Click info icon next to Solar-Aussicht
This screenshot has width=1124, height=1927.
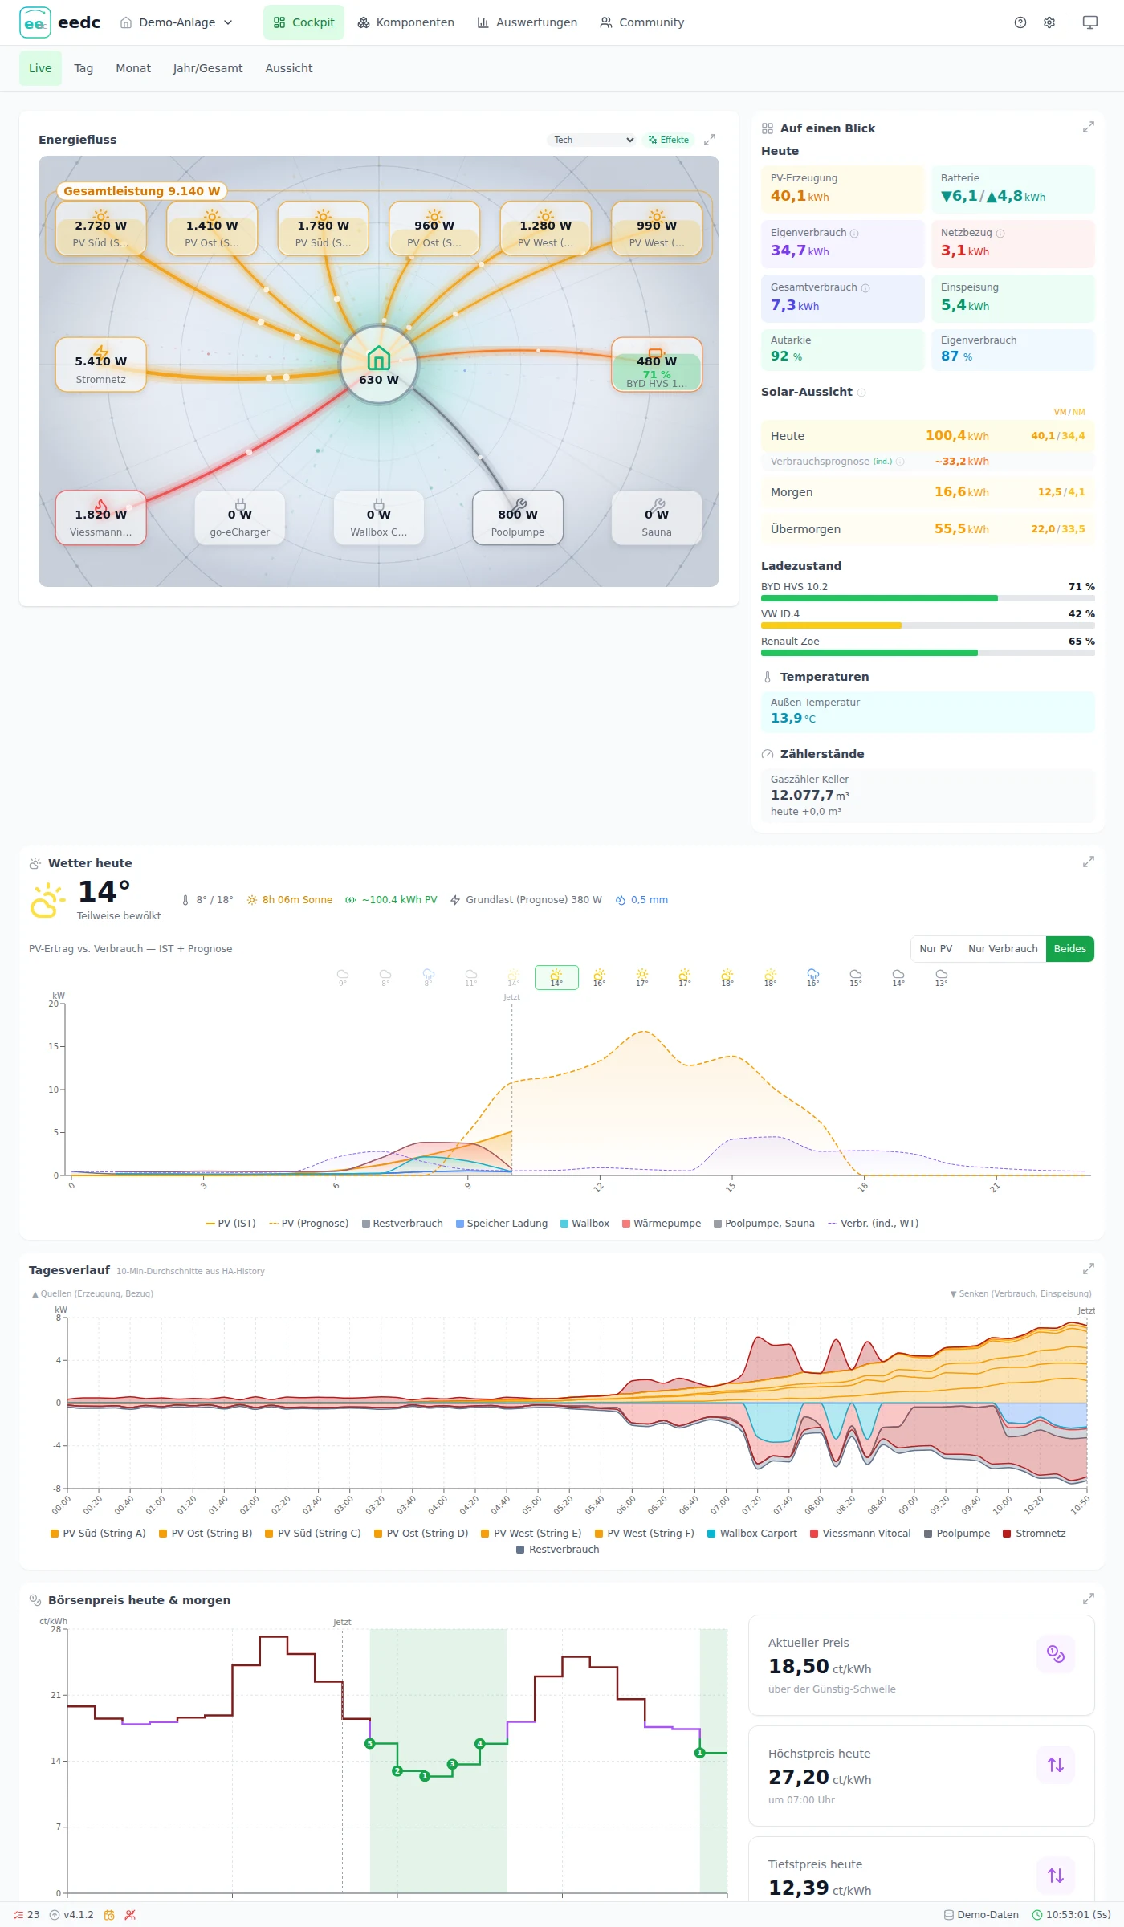tap(861, 393)
